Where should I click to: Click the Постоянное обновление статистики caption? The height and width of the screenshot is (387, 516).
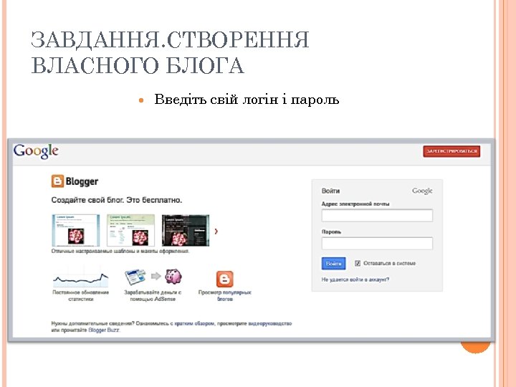(x=80, y=295)
